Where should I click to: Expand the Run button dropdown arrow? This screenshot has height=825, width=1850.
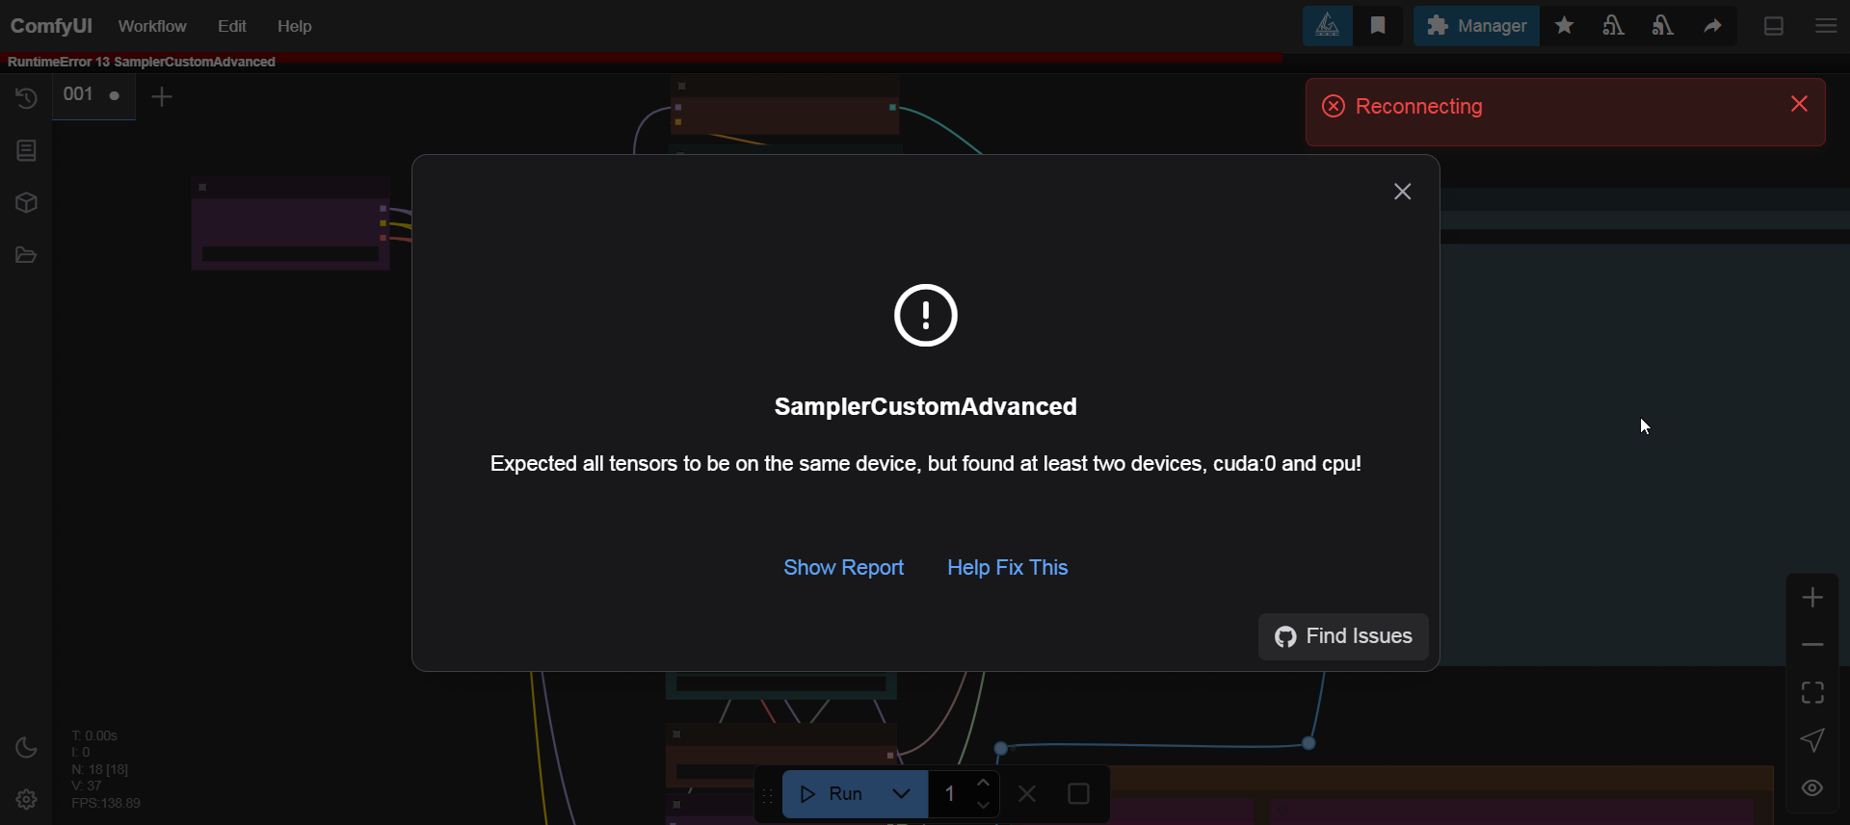[901, 794]
